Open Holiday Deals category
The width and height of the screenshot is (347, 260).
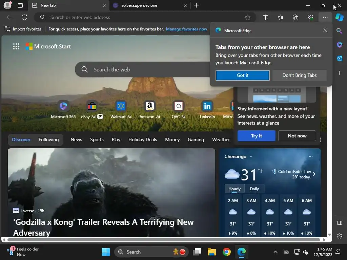pyautogui.click(x=143, y=139)
